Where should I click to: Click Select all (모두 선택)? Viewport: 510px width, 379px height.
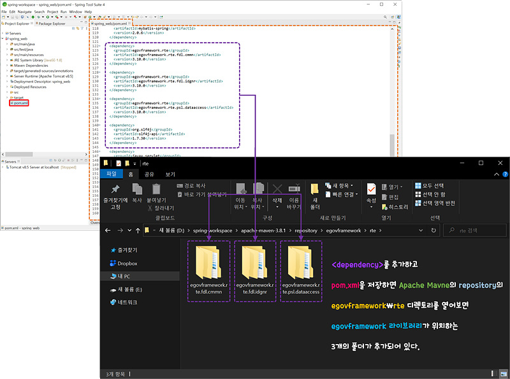click(x=430, y=185)
